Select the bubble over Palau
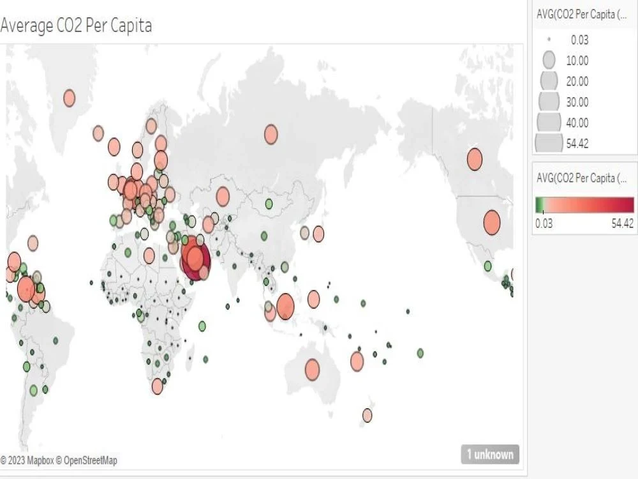The width and height of the screenshot is (638, 479). coord(313,300)
